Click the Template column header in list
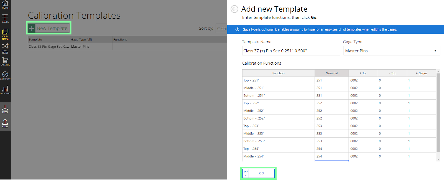444x180 pixels. (49, 39)
